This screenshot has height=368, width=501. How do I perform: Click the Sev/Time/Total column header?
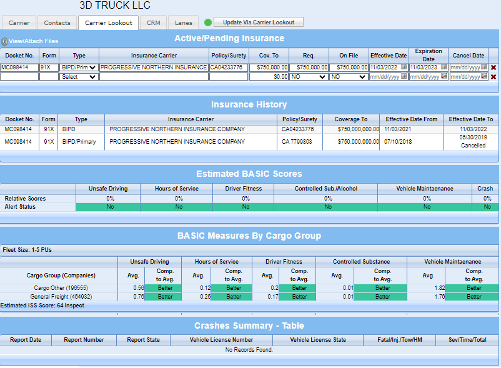tap(467, 340)
